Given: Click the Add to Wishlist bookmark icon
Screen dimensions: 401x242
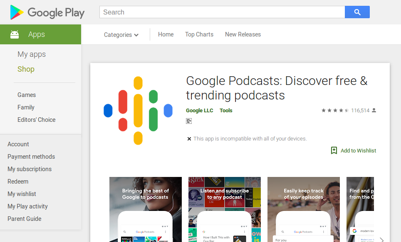Looking at the screenshot, I should (x=334, y=150).
